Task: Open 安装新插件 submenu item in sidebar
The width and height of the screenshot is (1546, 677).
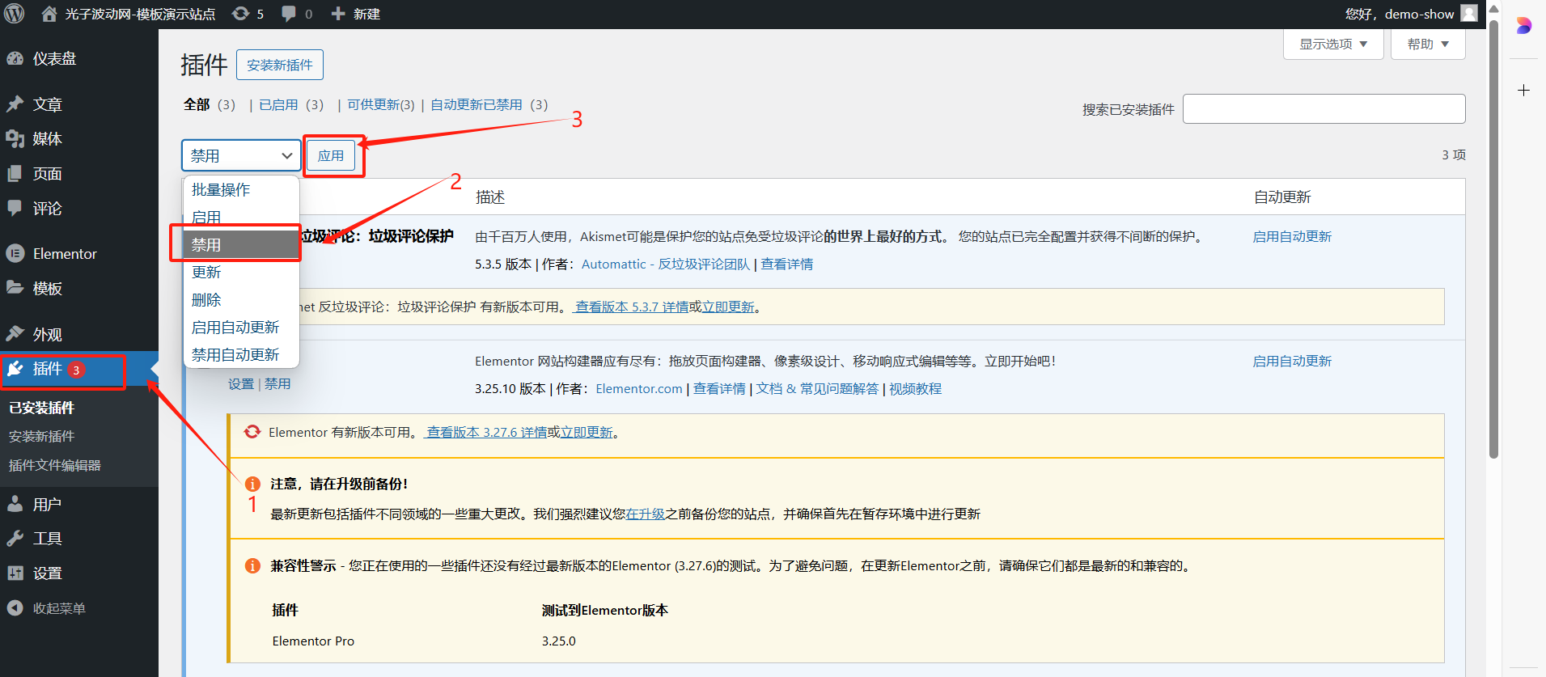Action: pos(41,436)
